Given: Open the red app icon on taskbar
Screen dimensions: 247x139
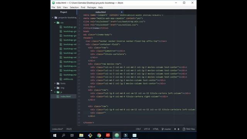Looking at the screenshot, I should [108, 136].
